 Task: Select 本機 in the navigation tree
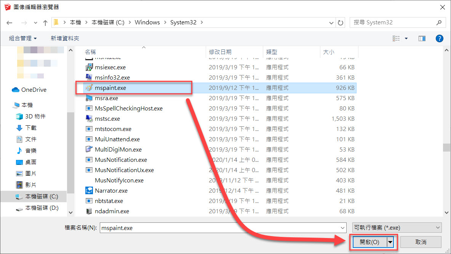click(x=23, y=105)
